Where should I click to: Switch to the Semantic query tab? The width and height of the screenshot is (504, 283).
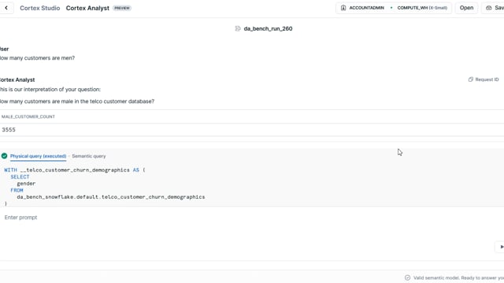point(89,156)
